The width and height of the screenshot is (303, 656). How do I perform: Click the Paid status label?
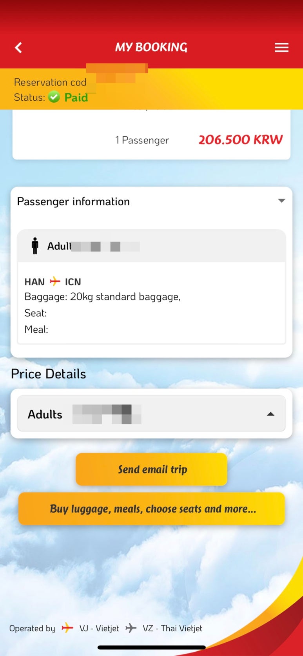76,97
